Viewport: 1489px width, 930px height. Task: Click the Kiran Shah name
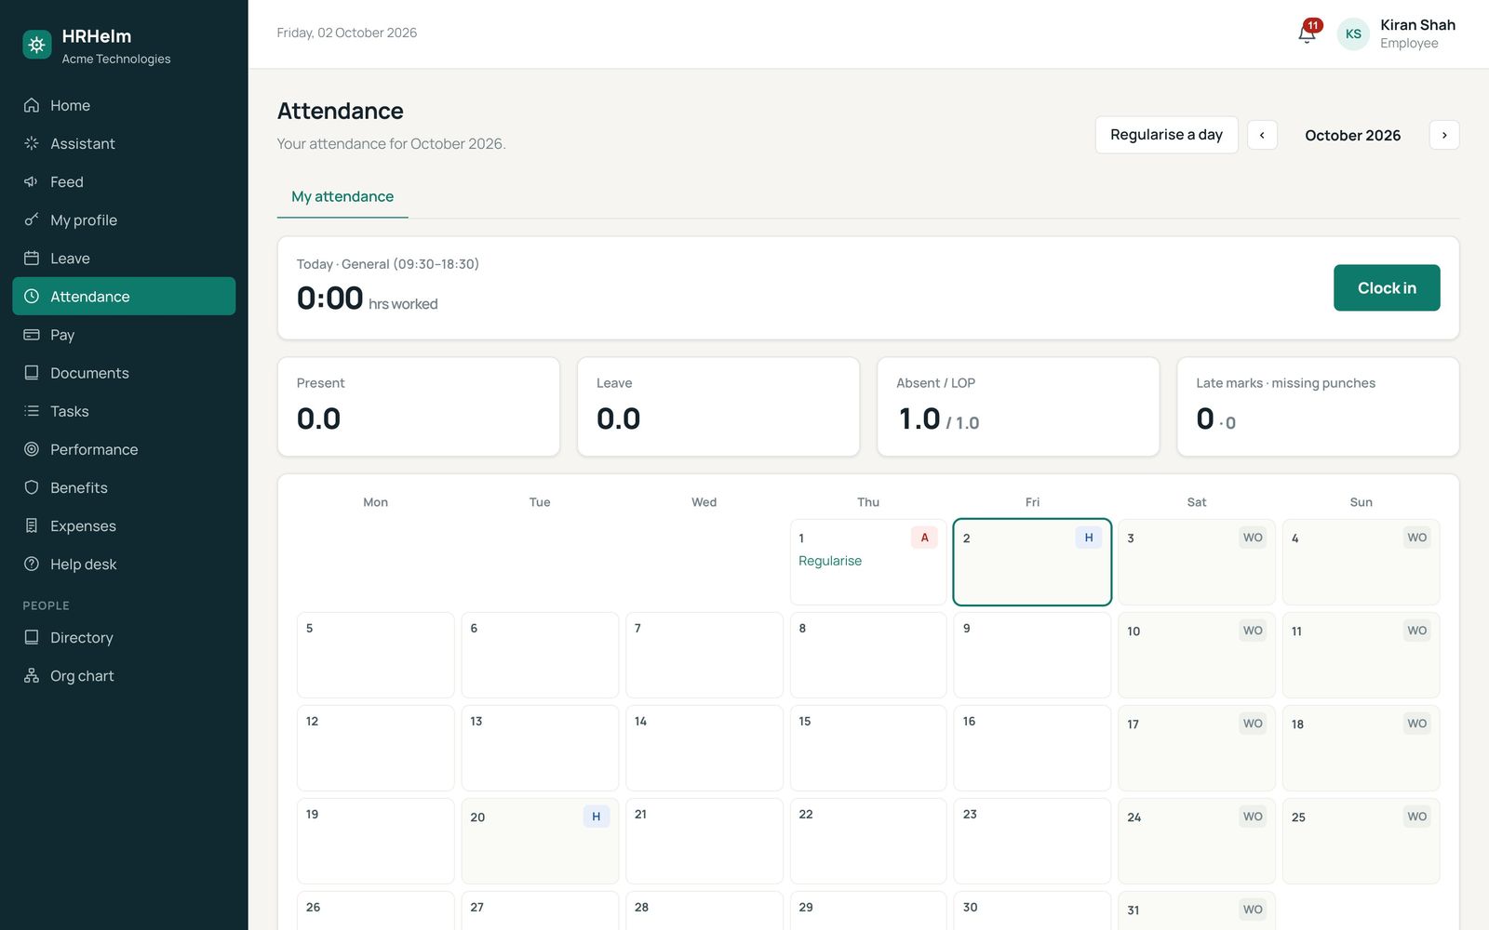point(1417,25)
